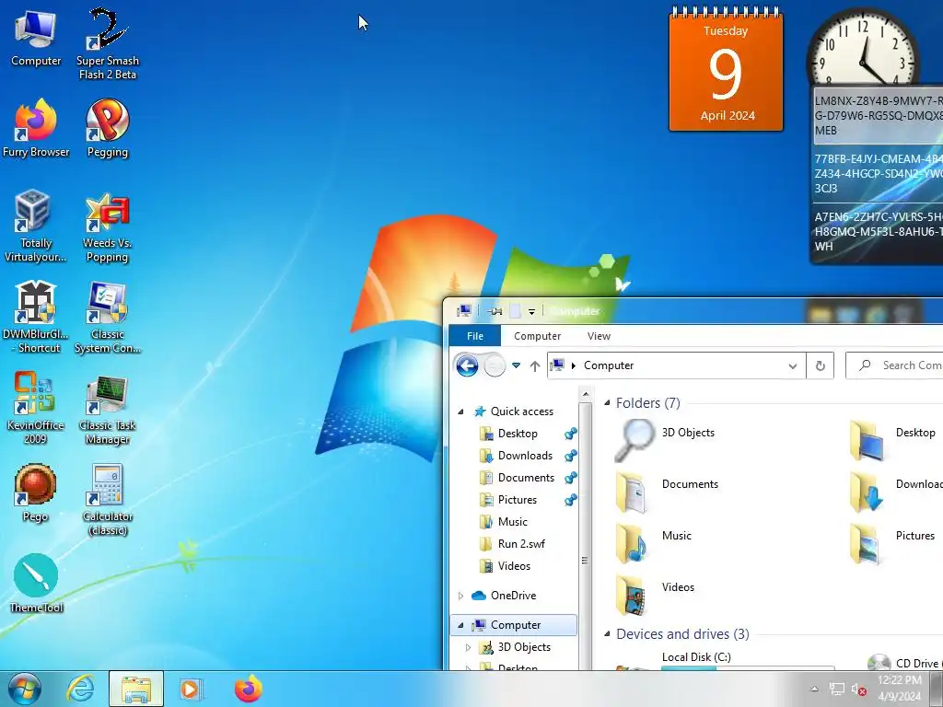Select the Pegging desktop shortcut
943x707 pixels.
pos(108,129)
